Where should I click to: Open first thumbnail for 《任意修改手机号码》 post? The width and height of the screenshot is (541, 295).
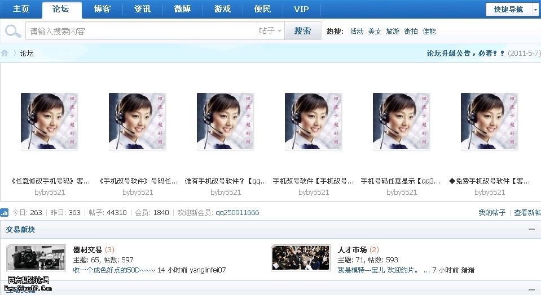(50, 122)
